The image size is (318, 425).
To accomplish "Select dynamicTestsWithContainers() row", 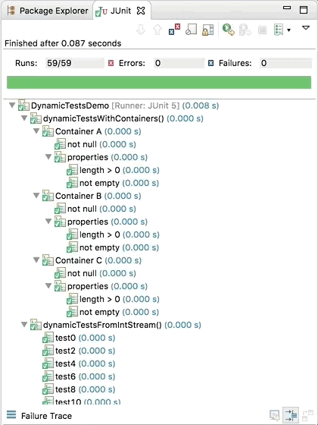I will point(117,118).
